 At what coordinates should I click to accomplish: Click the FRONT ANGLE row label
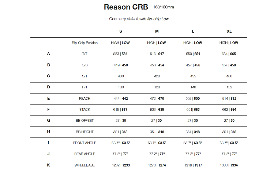(84, 143)
